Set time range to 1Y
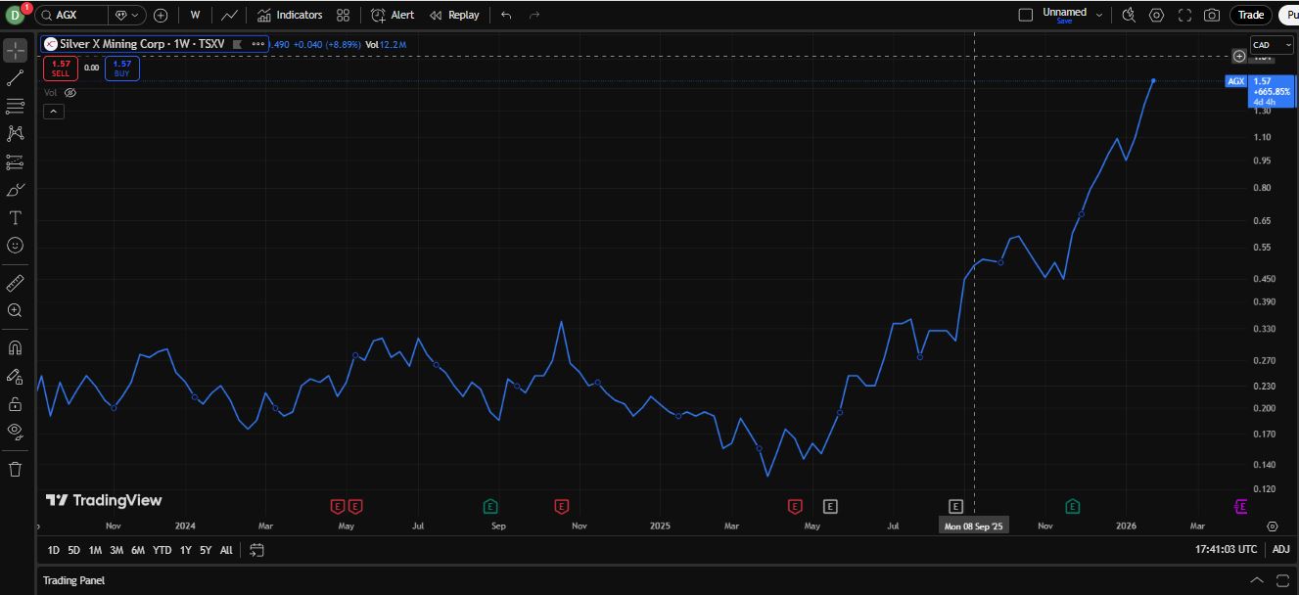This screenshot has width=1299, height=595. click(x=185, y=550)
